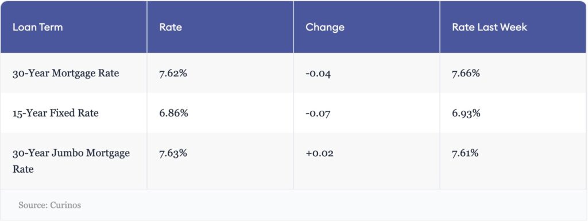Click the 7.66% last week rate

click(466, 73)
